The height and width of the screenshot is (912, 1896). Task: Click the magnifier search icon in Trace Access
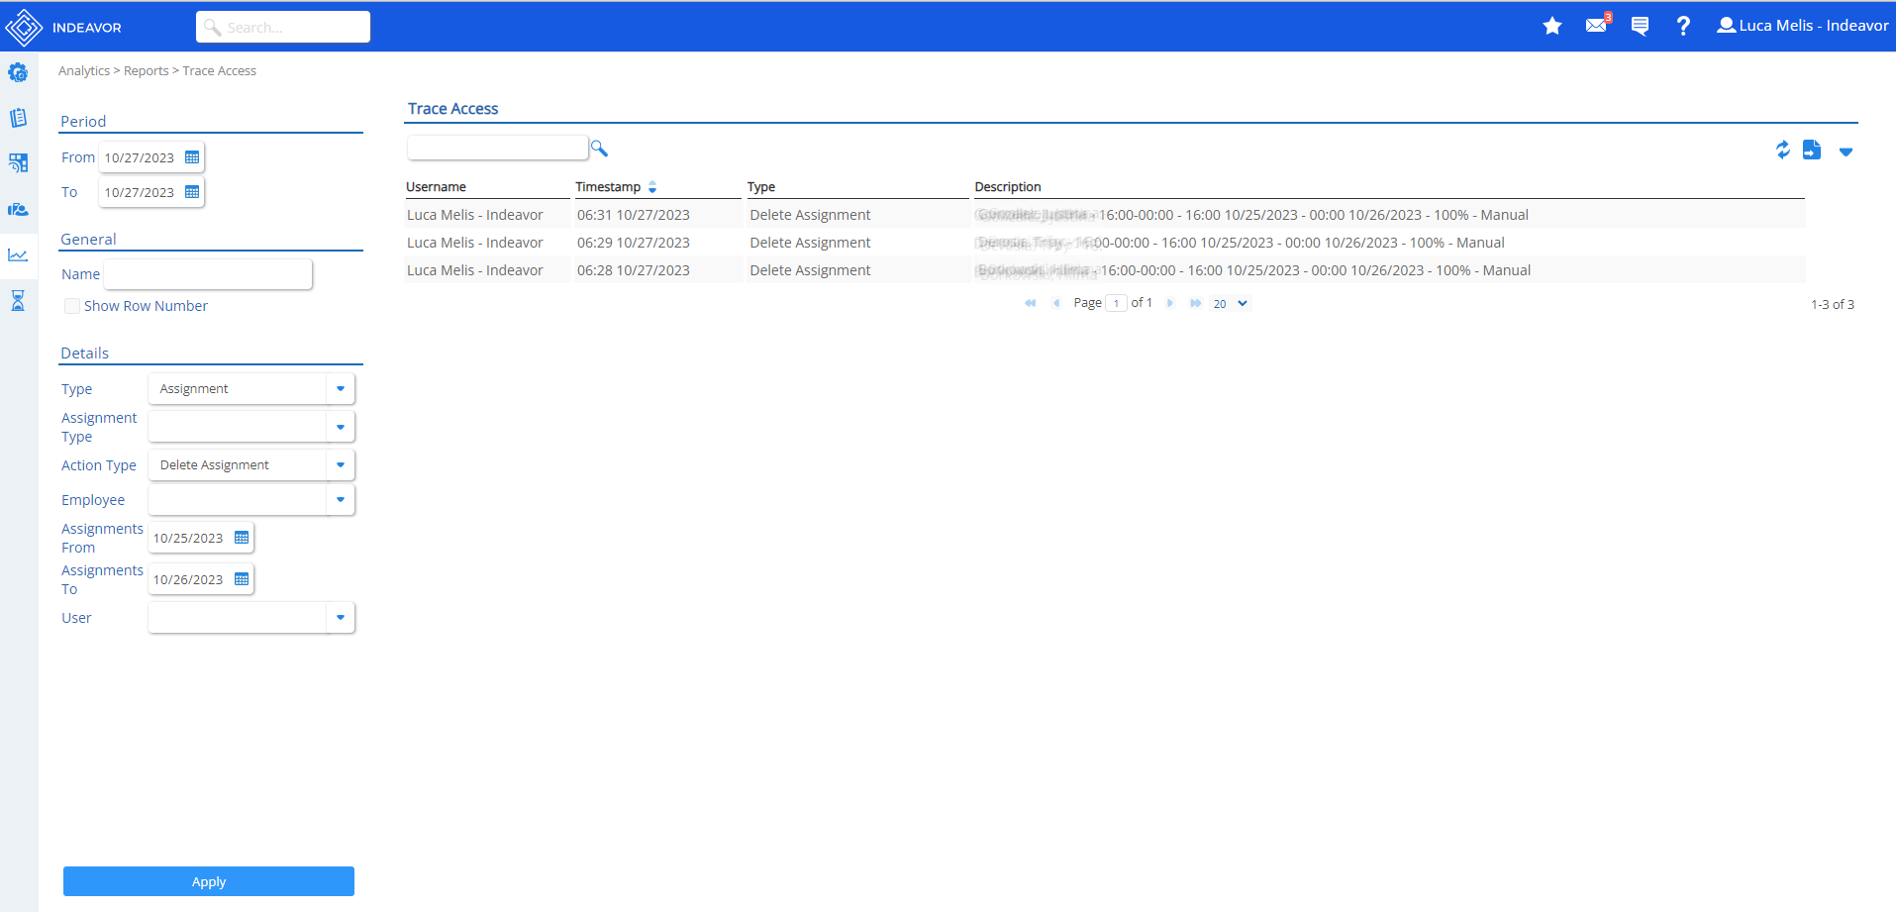point(599,149)
